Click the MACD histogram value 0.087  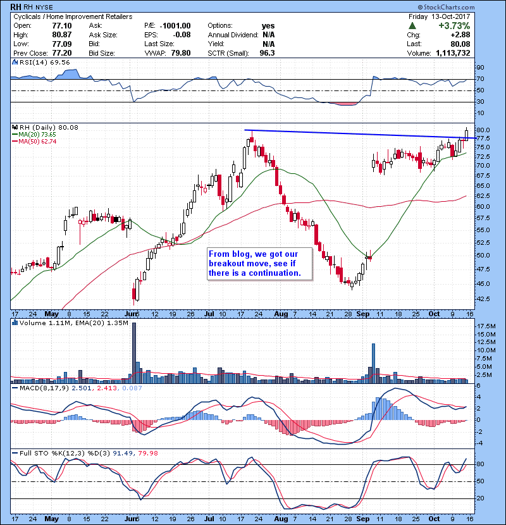(132, 388)
